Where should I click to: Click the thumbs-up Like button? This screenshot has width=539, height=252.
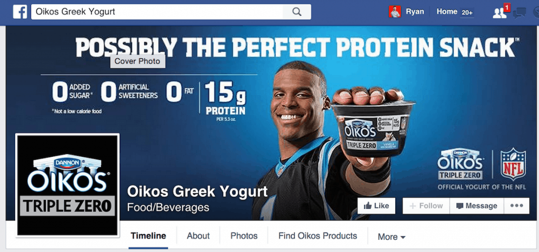click(376, 206)
